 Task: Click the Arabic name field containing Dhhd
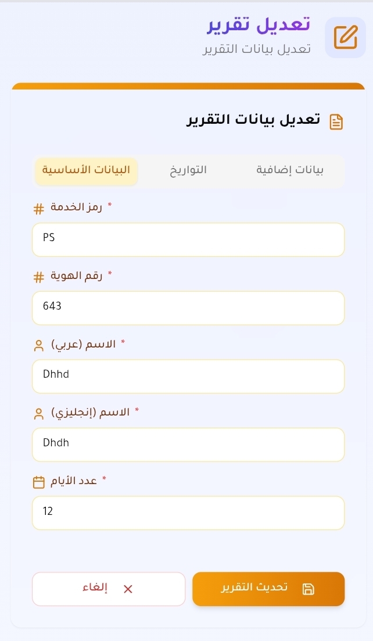188,376
